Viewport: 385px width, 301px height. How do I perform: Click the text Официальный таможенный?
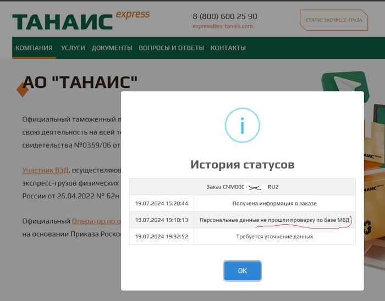coord(69,119)
